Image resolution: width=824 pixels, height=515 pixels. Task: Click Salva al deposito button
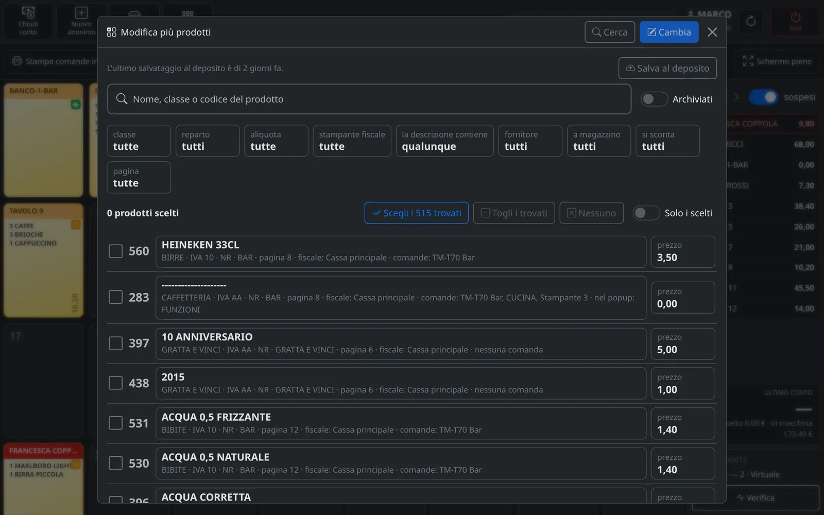[x=667, y=68]
